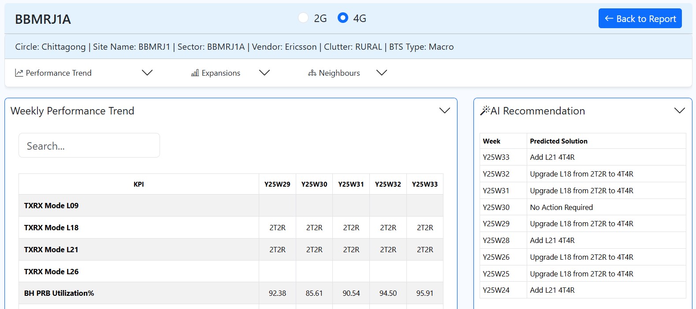Select the TXRX Mode L18 row label
Screen dimensions: 696x309
(x=51, y=228)
